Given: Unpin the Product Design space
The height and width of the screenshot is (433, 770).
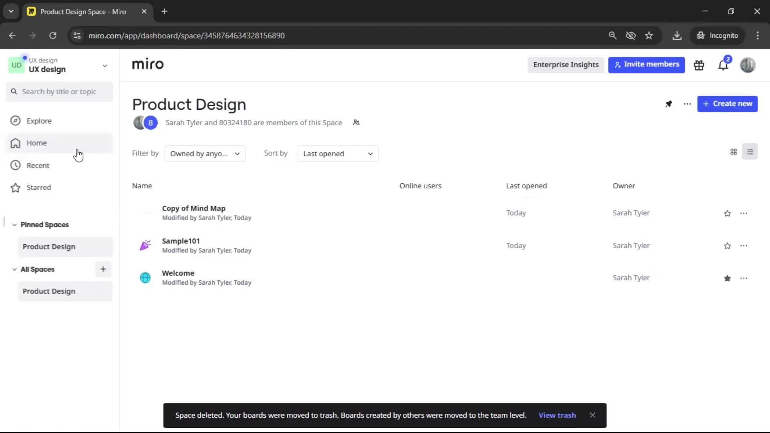Looking at the screenshot, I should [x=669, y=104].
